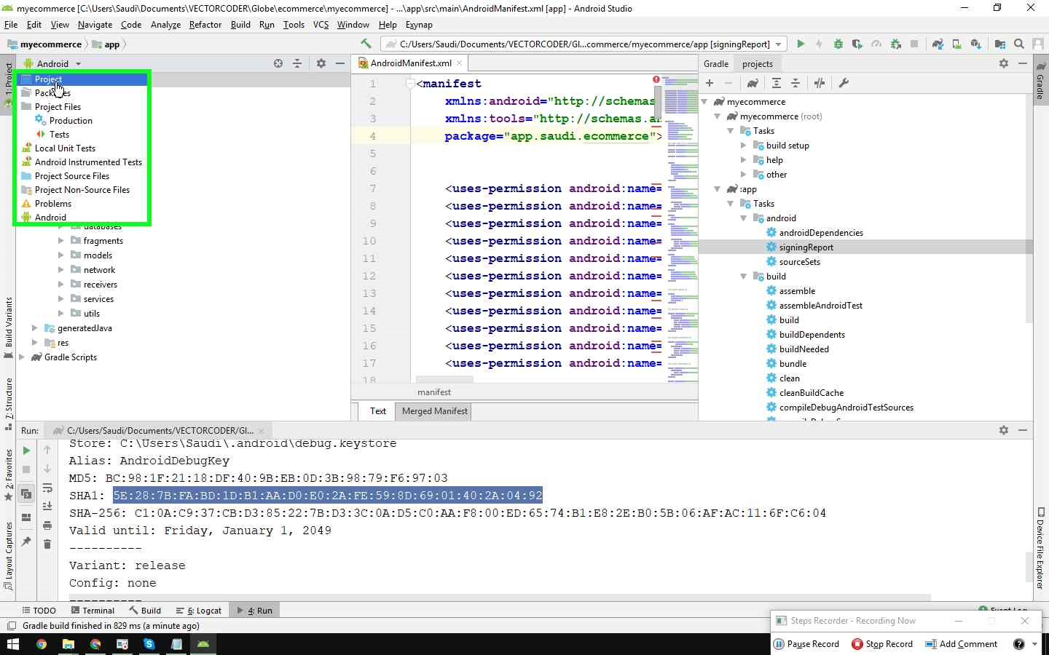The image size is (1049, 655).
Task: Open Project Structure icon in toolbar
Action: tap(1000, 44)
